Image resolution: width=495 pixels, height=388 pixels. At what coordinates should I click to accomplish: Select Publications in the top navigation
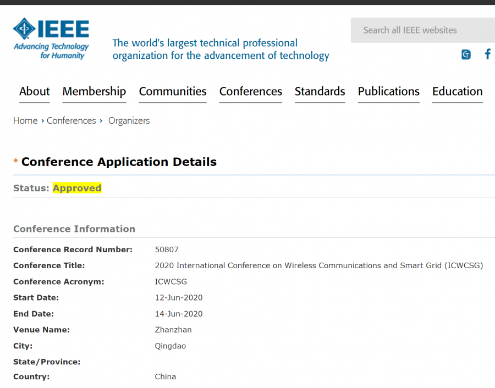(388, 92)
